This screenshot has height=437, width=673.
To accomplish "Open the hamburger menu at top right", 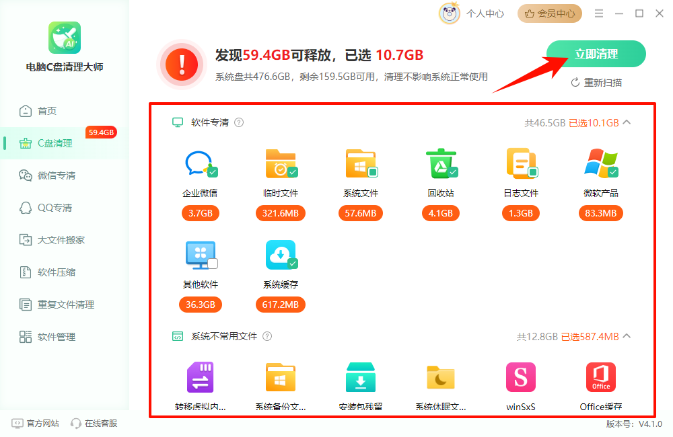I will point(598,13).
